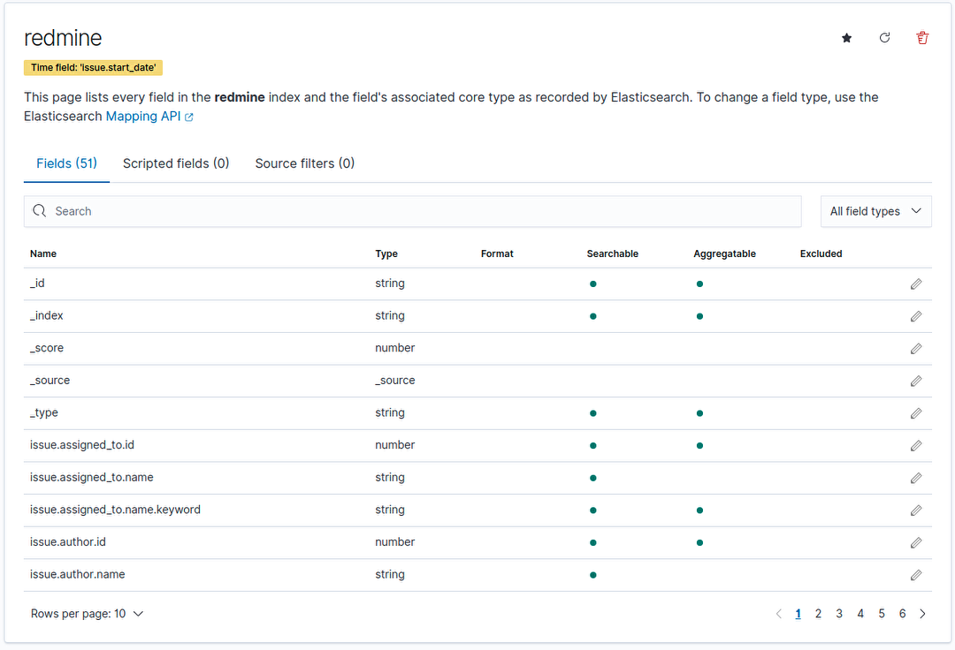This screenshot has height=650, width=955.
Task: Click the redmine page title
Action: (x=63, y=38)
